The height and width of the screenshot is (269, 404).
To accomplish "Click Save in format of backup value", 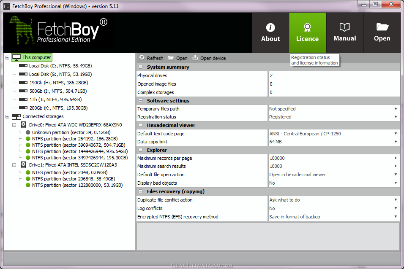I will pos(295,217).
